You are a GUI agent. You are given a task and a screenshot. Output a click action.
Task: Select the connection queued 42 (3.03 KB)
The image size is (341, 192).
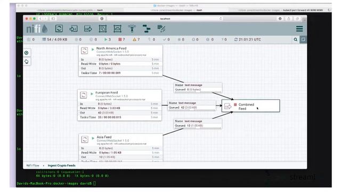tap(192, 106)
